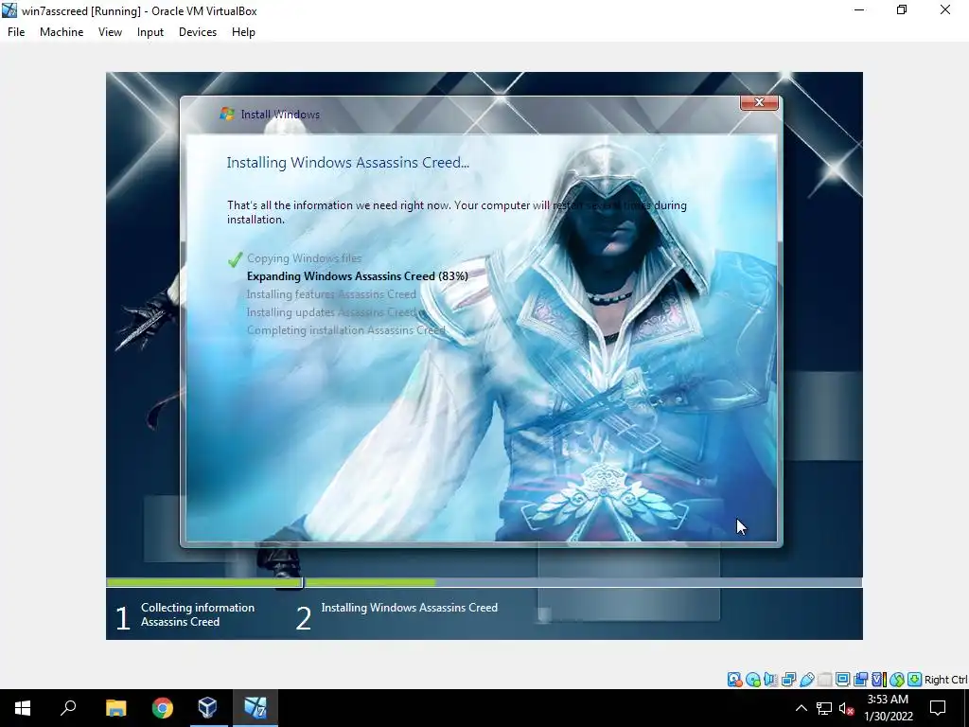Restore down the VirtualBox VM window

click(902, 10)
